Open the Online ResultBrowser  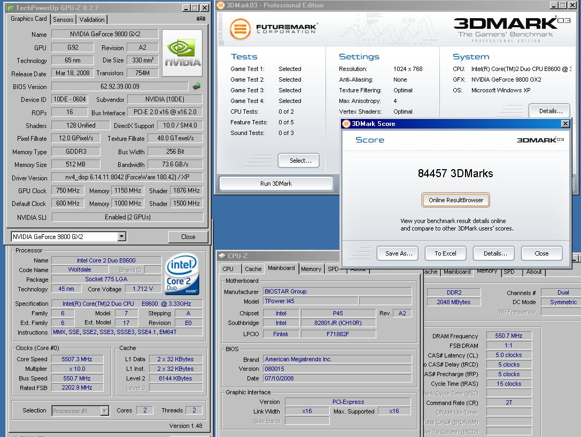coord(456,200)
